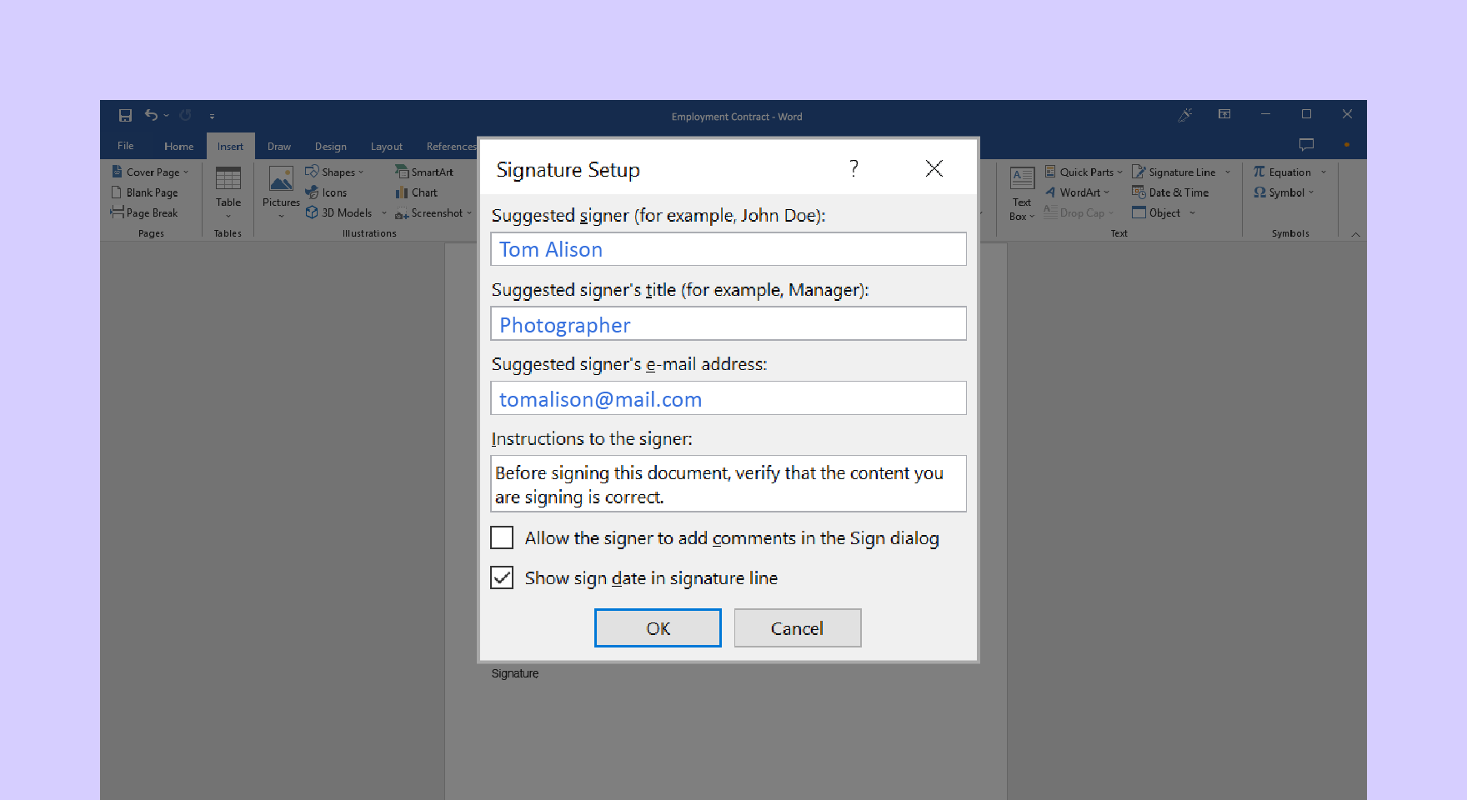Insert a Page Break
The image size is (1467, 800).
150,212
